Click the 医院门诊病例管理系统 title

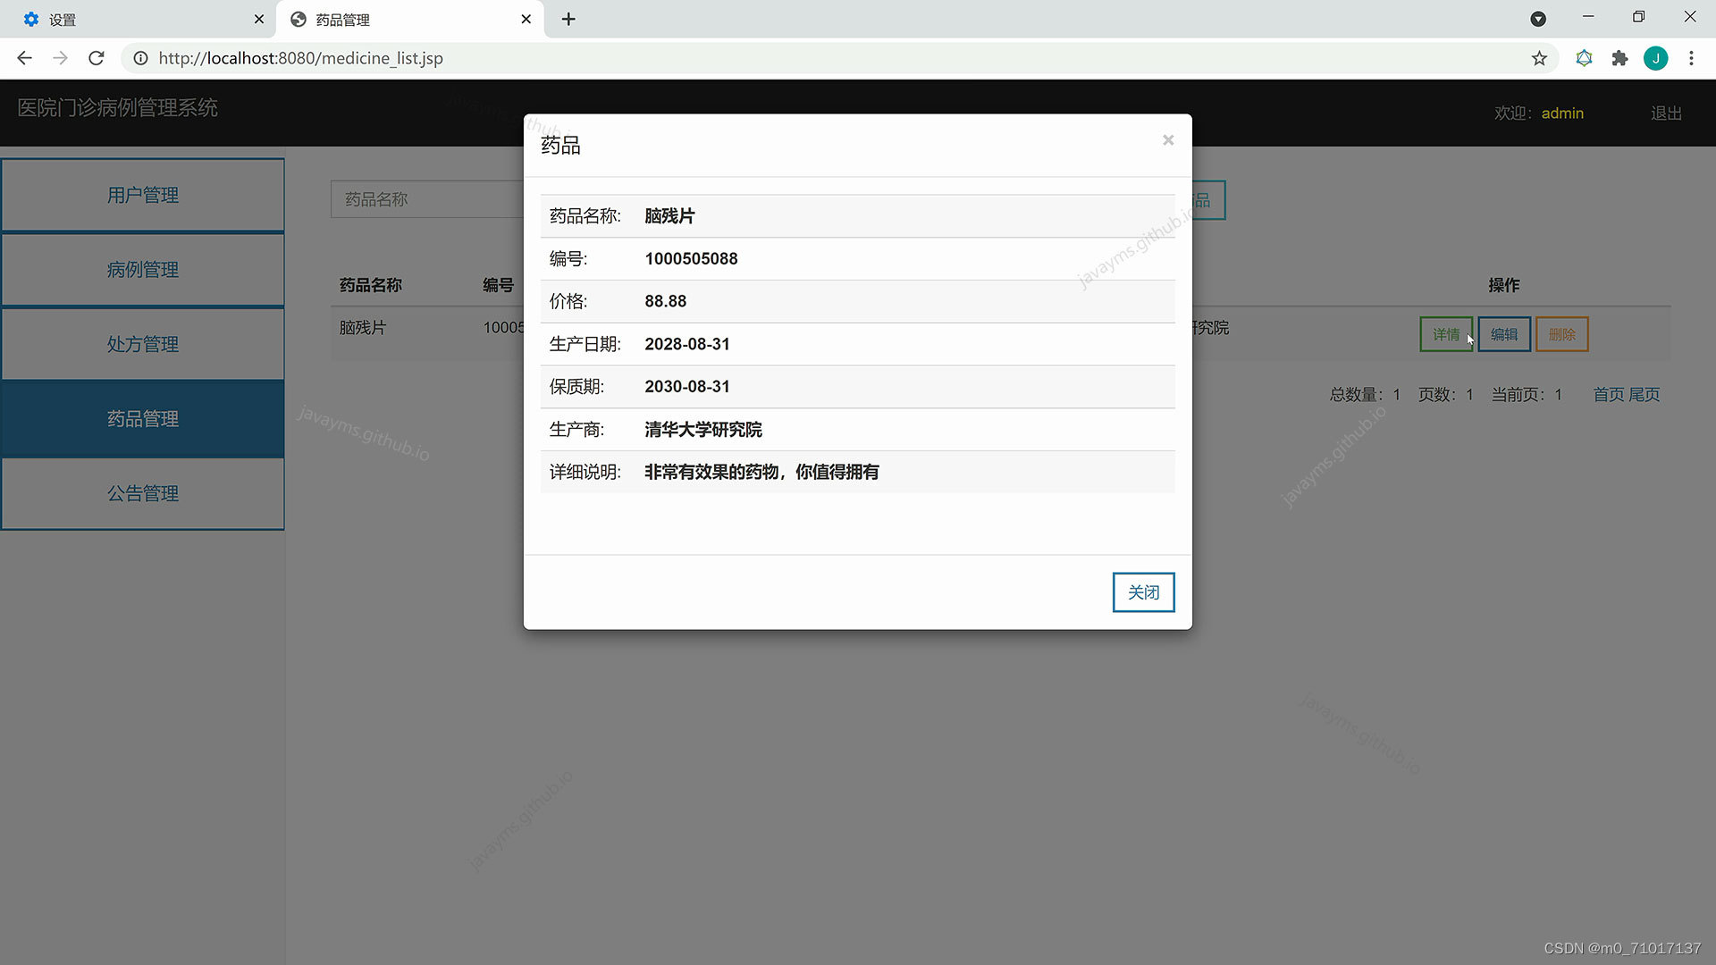[117, 108]
